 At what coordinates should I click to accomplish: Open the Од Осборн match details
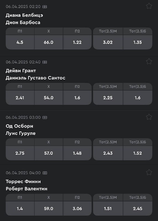pos(19,126)
